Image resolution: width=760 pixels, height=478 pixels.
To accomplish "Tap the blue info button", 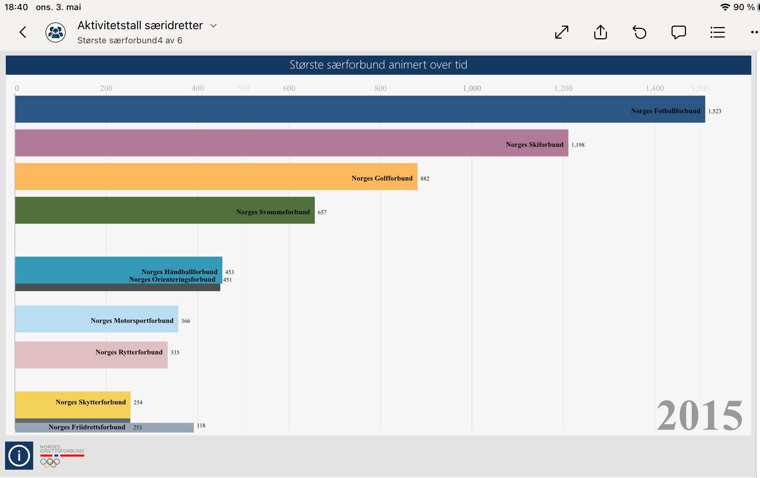I will pos(19,456).
